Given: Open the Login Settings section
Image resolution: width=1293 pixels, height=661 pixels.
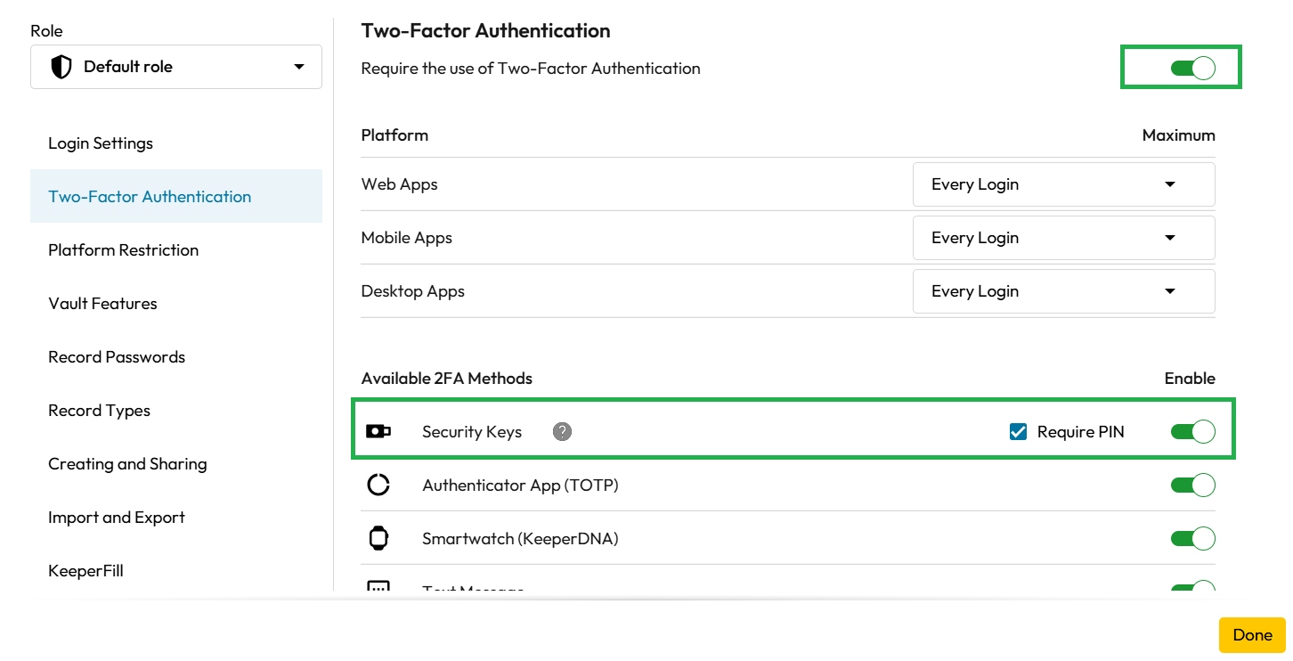Looking at the screenshot, I should tap(101, 143).
